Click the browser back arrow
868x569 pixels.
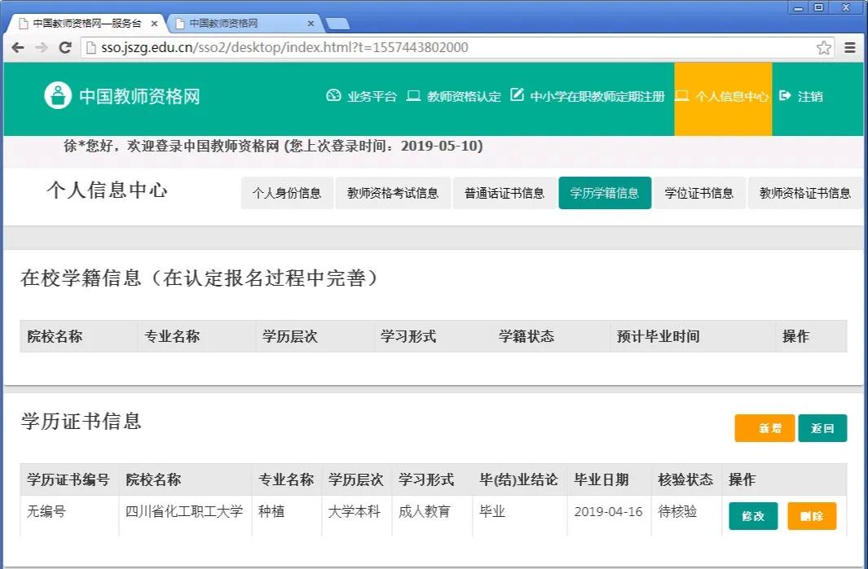(18, 47)
